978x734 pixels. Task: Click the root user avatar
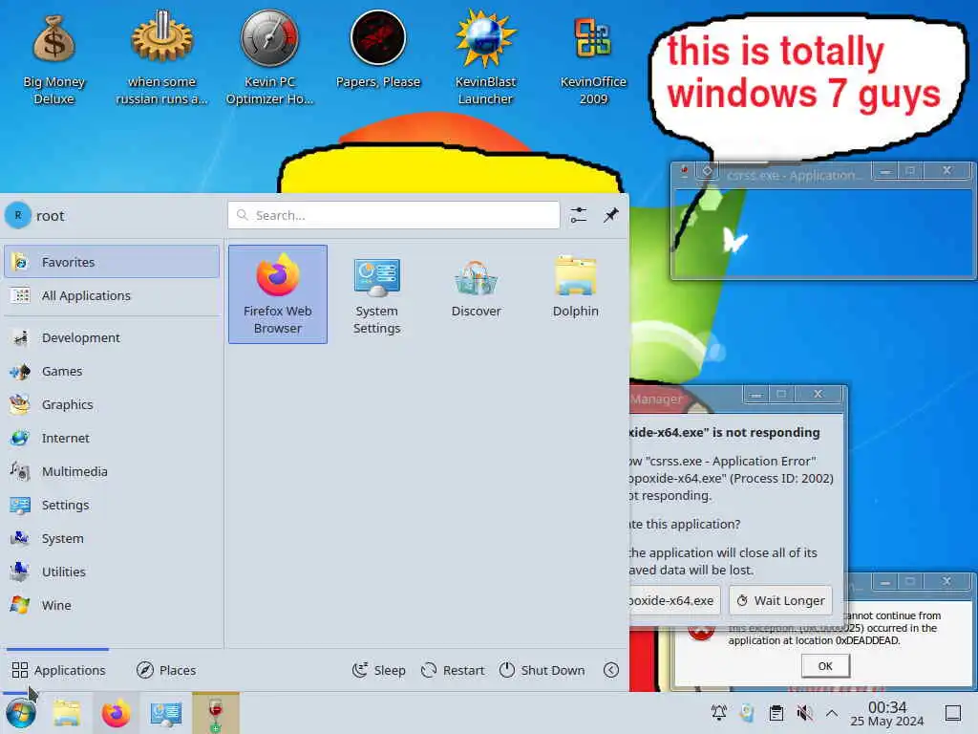point(17,215)
